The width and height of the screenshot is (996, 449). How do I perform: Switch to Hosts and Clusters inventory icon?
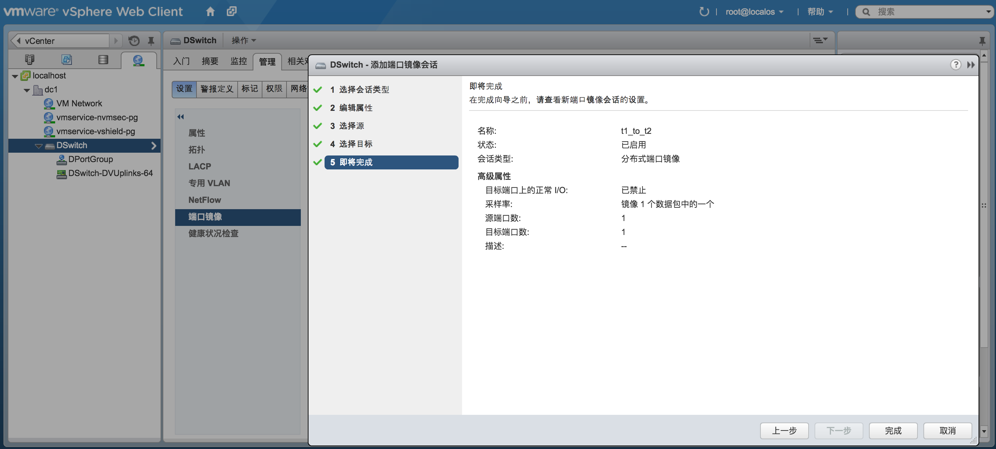point(30,60)
